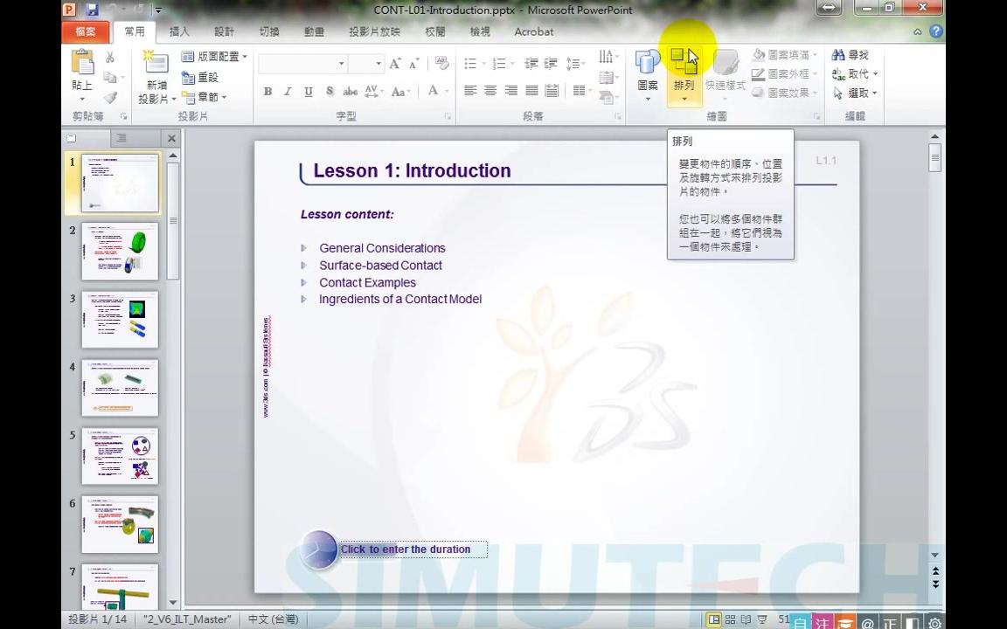
Task: Click the Clear Formatting eraser icon
Action: pyautogui.click(x=441, y=63)
